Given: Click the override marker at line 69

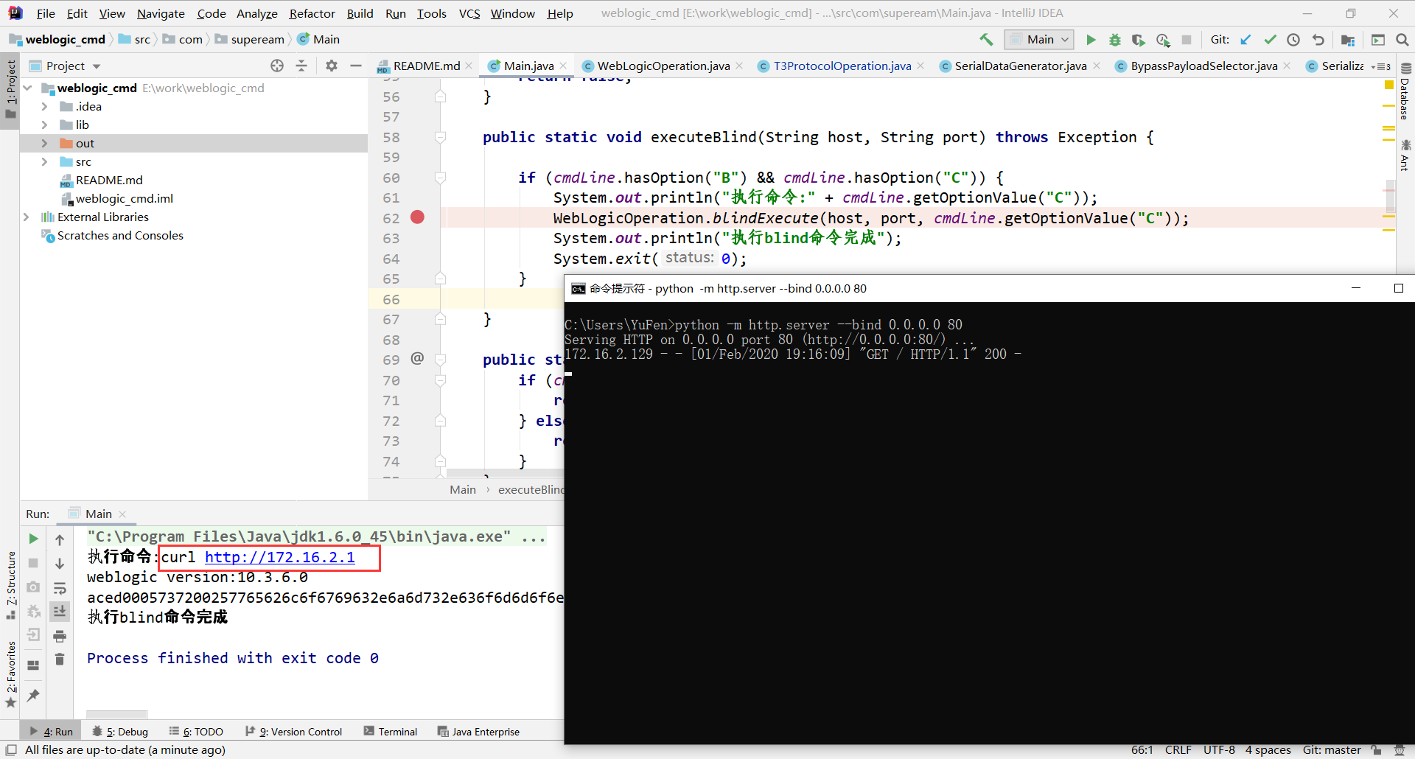Looking at the screenshot, I should pos(417,358).
